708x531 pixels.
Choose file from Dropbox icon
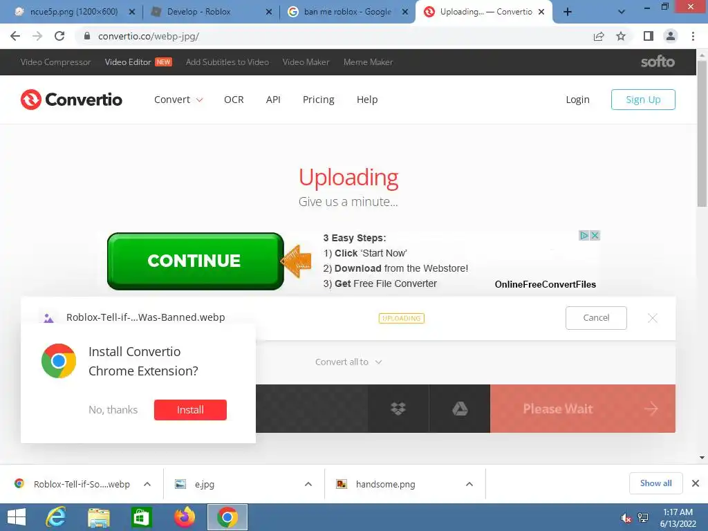click(398, 409)
